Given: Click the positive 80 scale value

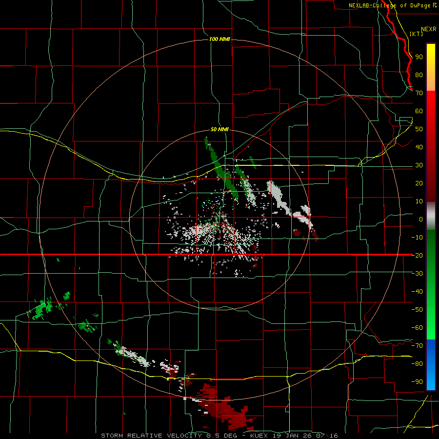Looking at the screenshot, I should 419,75.
